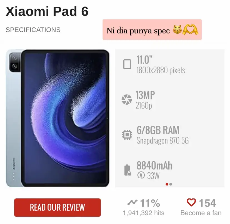Click the 8840mAh battery spec text

point(154,165)
